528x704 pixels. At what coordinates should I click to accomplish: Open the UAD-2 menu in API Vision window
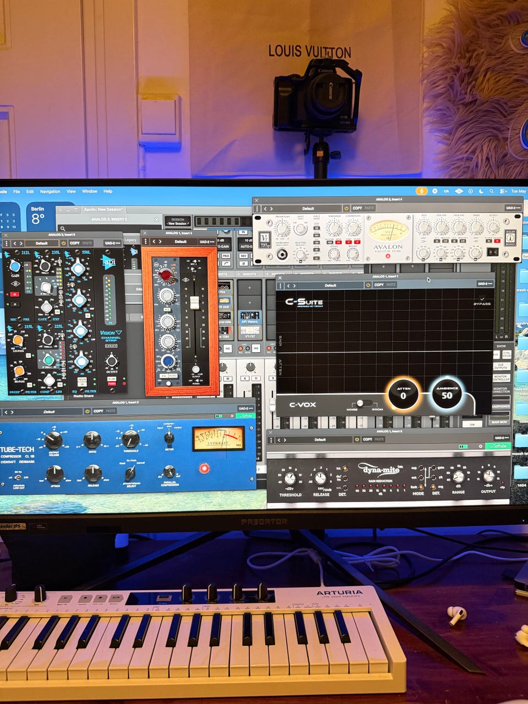click(x=113, y=243)
